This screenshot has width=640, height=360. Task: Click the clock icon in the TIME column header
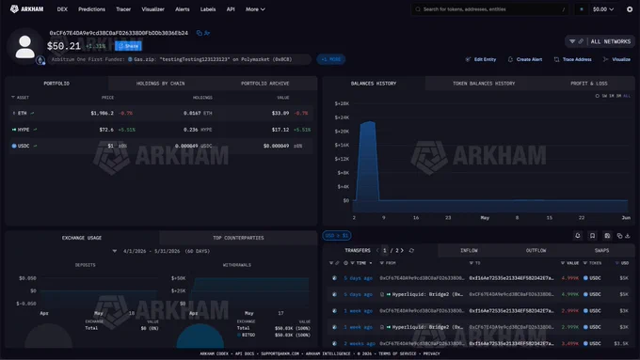pyautogui.click(x=345, y=263)
